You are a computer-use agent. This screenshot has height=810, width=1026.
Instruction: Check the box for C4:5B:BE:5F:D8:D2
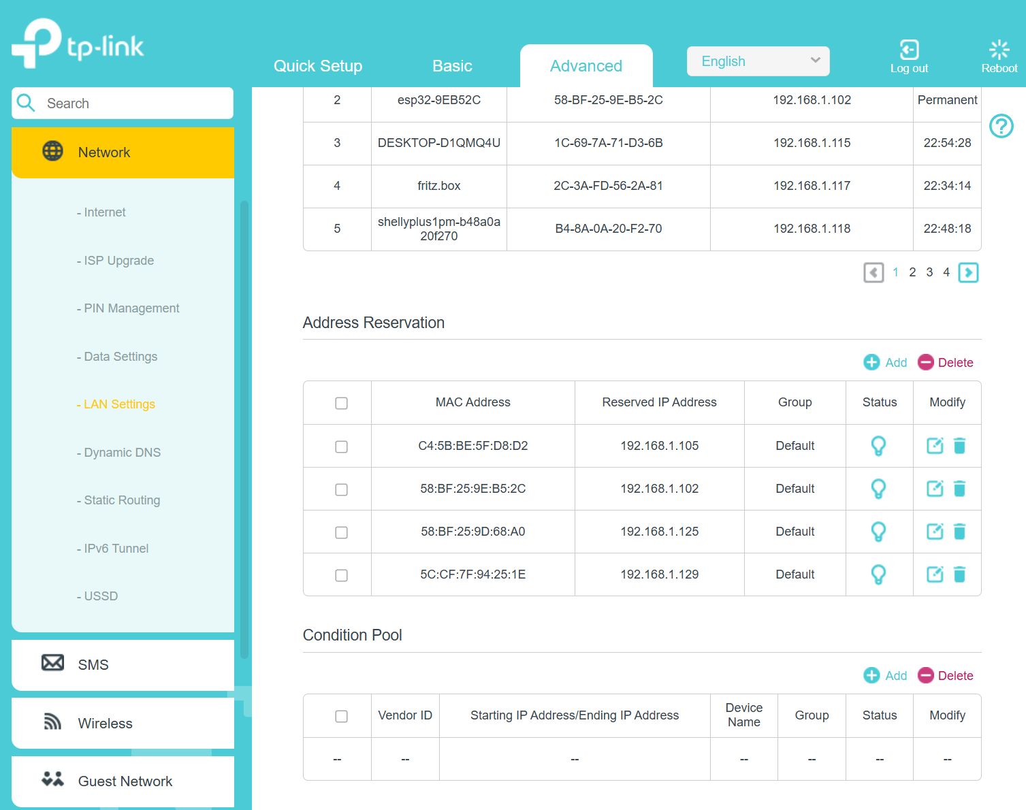coord(341,447)
